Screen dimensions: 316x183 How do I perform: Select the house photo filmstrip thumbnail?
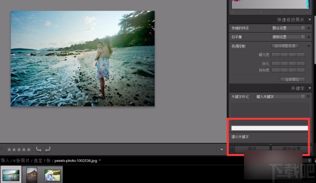[32, 175]
